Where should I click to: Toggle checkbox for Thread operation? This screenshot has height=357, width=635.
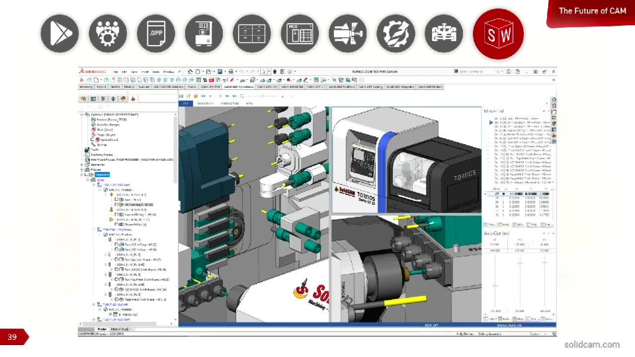(116, 224)
